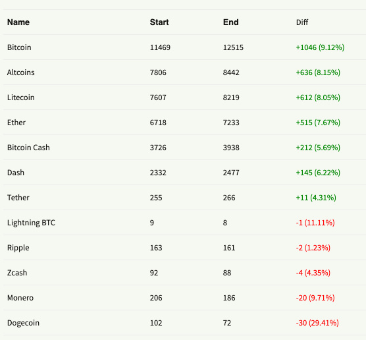Image resolution: width=366 pixels, height=340 pixels.
Task: Click Monero's start value 206
Action: [x=156, y=298]
